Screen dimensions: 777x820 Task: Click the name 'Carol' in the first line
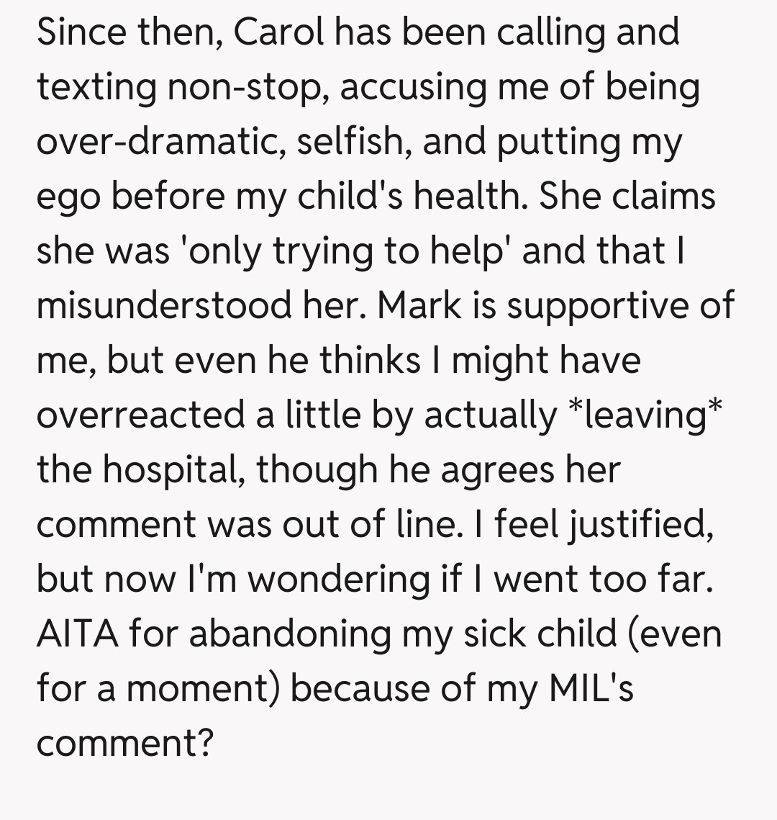(x=276, y=32)
